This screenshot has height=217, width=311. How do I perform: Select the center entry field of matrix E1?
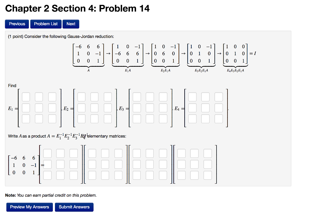click(39, 107)
